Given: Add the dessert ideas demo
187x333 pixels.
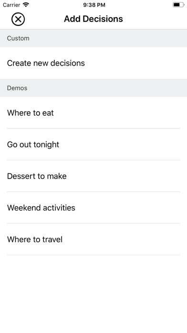Looking at the screenshot, I should [93, 176].
